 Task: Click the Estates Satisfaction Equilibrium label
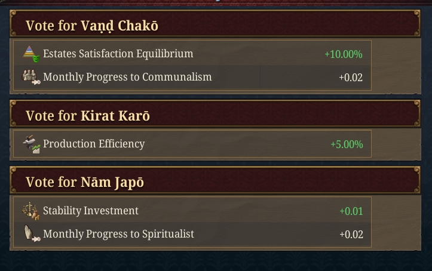tap(118, 54)
